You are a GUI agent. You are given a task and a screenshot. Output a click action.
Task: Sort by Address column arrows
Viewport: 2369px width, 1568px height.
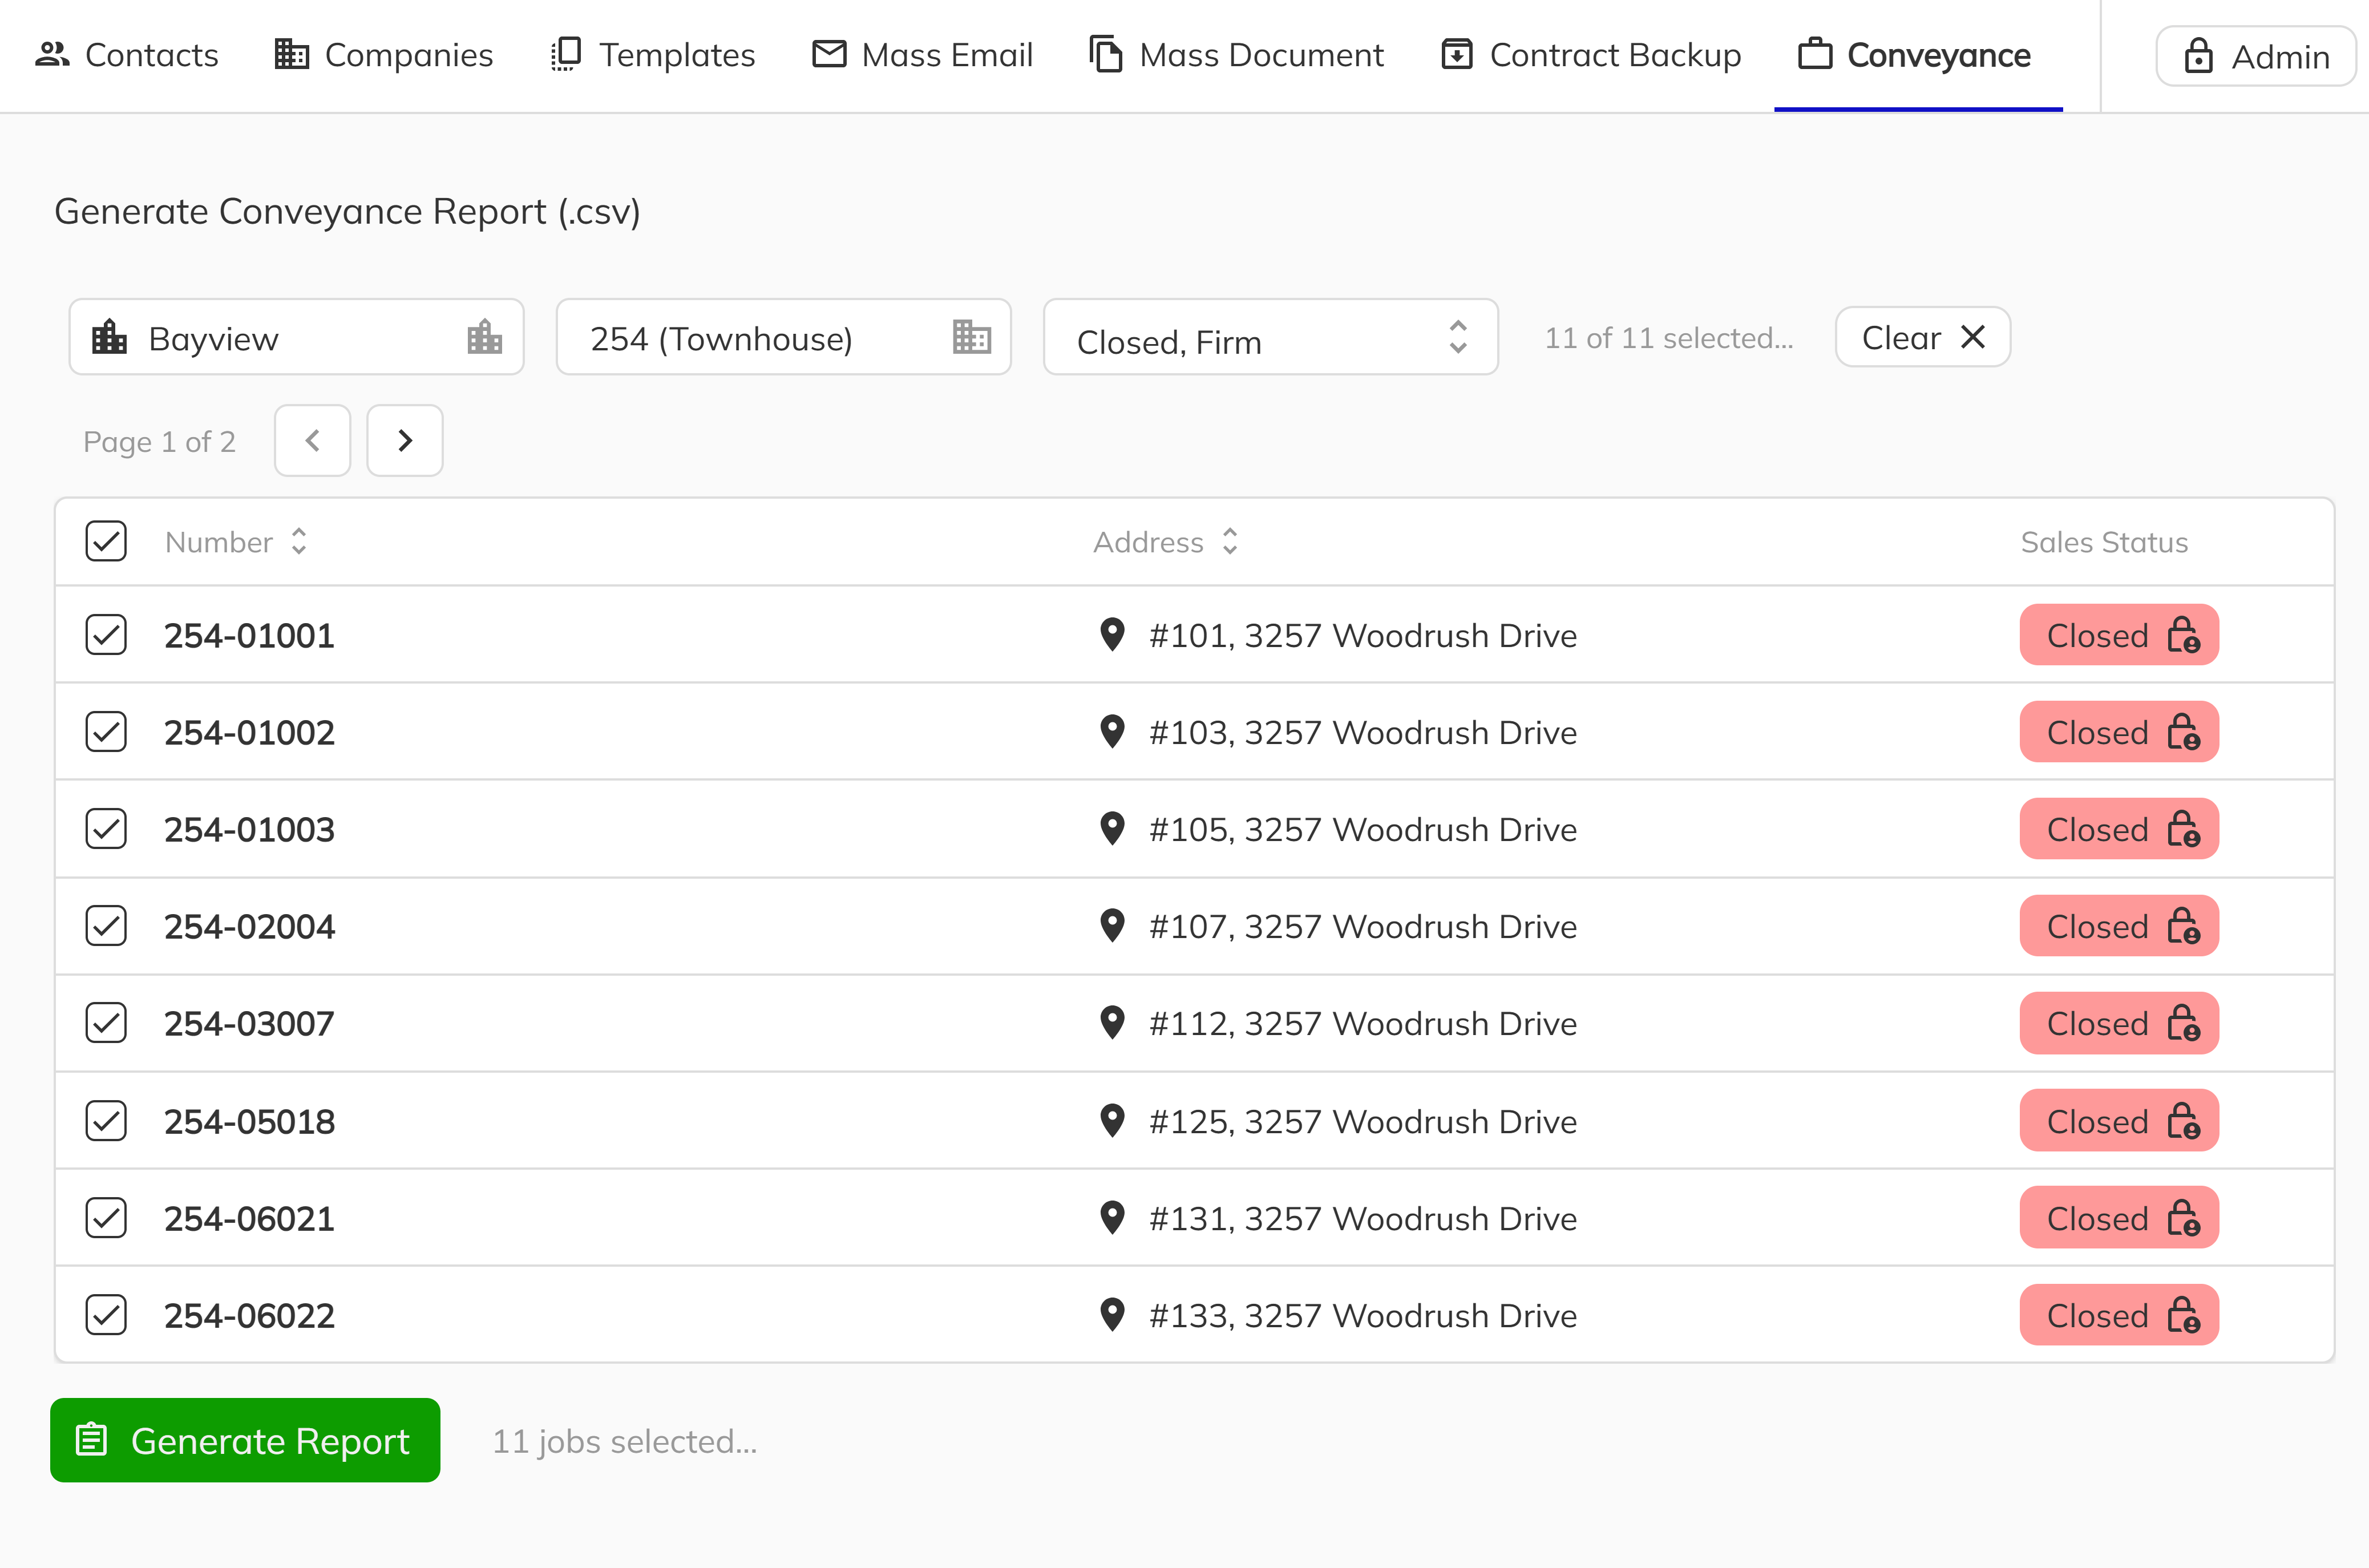[1230, 541]
